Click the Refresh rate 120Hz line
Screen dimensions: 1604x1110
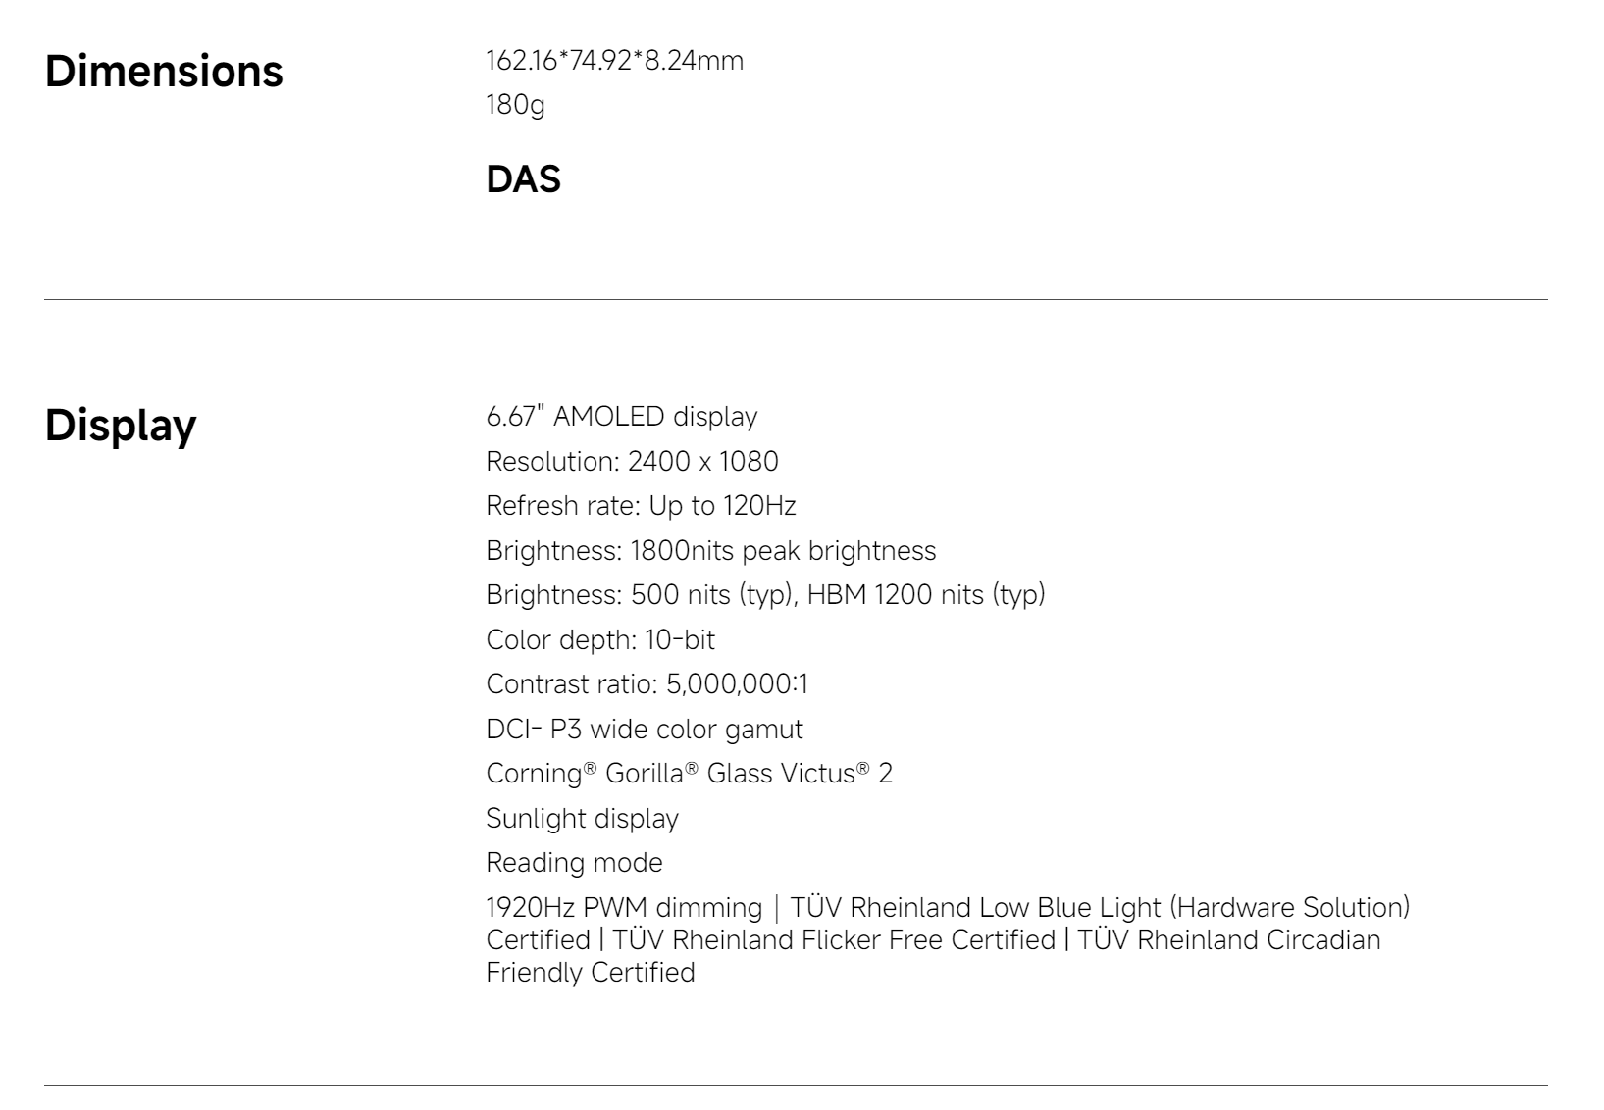(641, 506)
